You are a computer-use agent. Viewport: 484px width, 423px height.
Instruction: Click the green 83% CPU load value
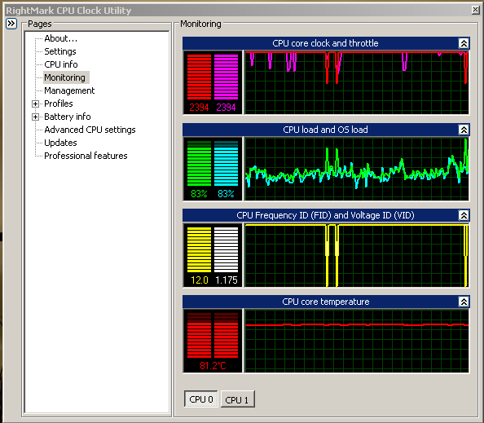point(199,194)
